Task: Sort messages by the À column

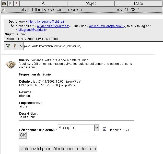Action: point(43,4)
